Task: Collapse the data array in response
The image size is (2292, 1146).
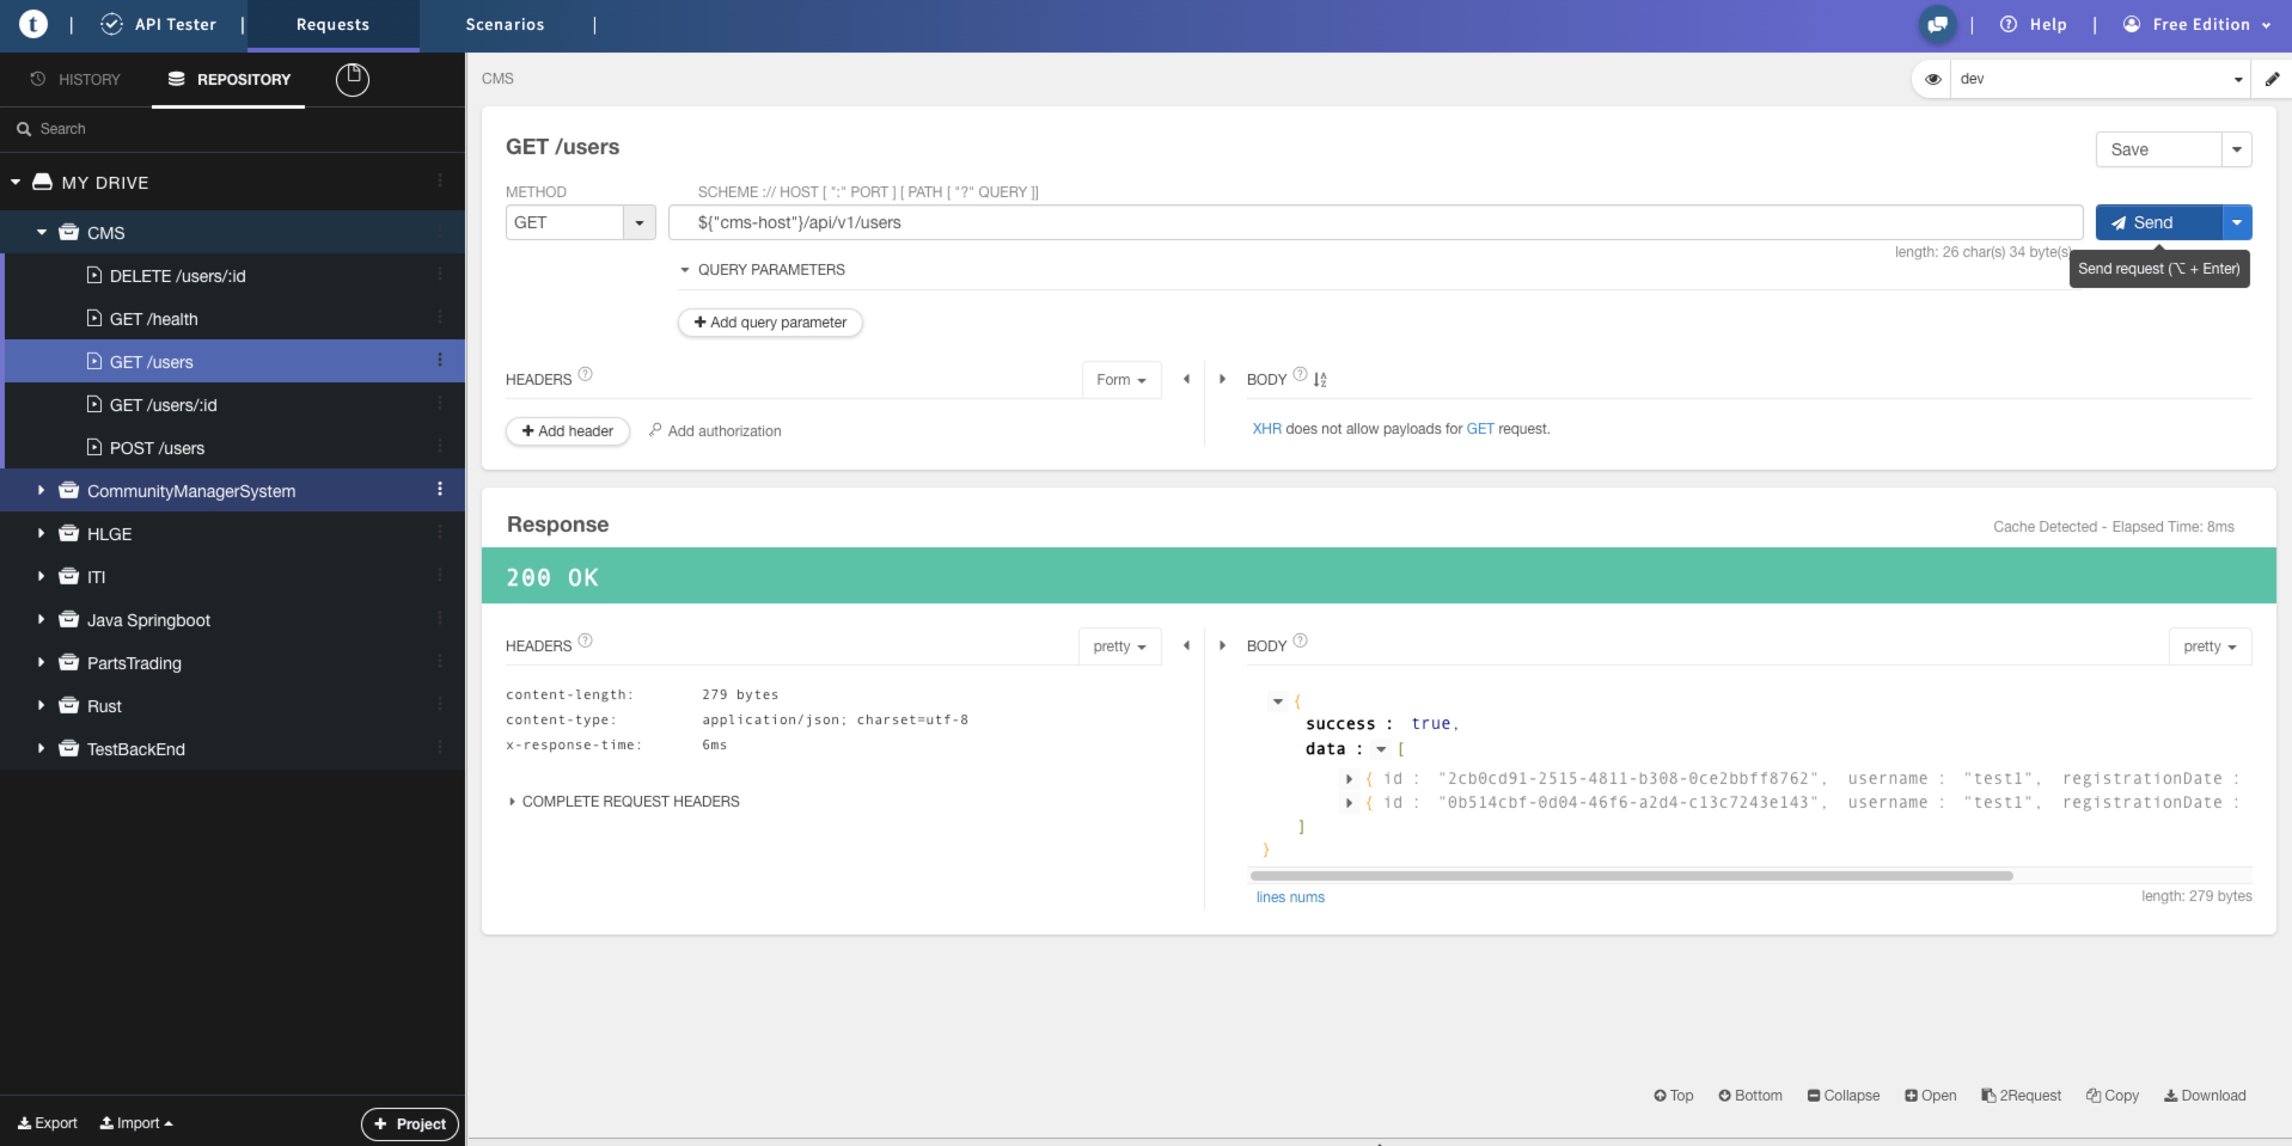Action: click(x=1381, y=749)
